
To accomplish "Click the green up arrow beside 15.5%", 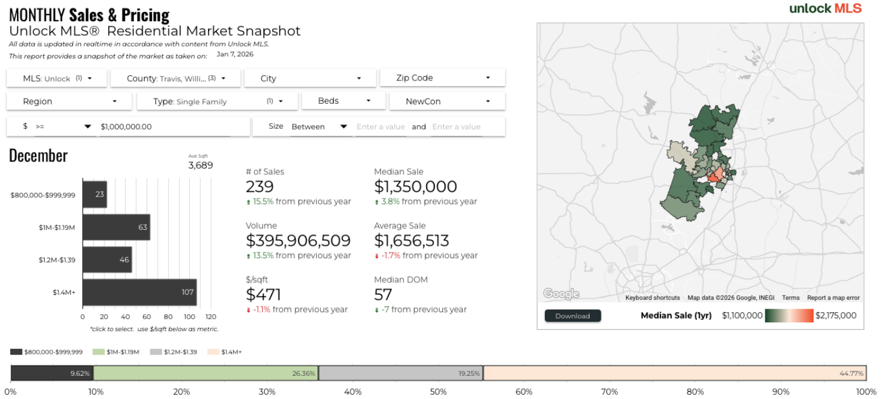I will (x=248, y=202).
